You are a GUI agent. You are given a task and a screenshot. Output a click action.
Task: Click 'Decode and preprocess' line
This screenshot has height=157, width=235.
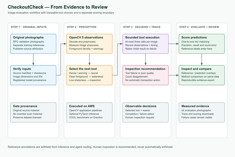82,42
